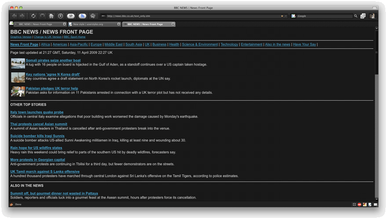
Task: Click the pencil status bar icon beside the red stop sign
Action: (364, 204)
